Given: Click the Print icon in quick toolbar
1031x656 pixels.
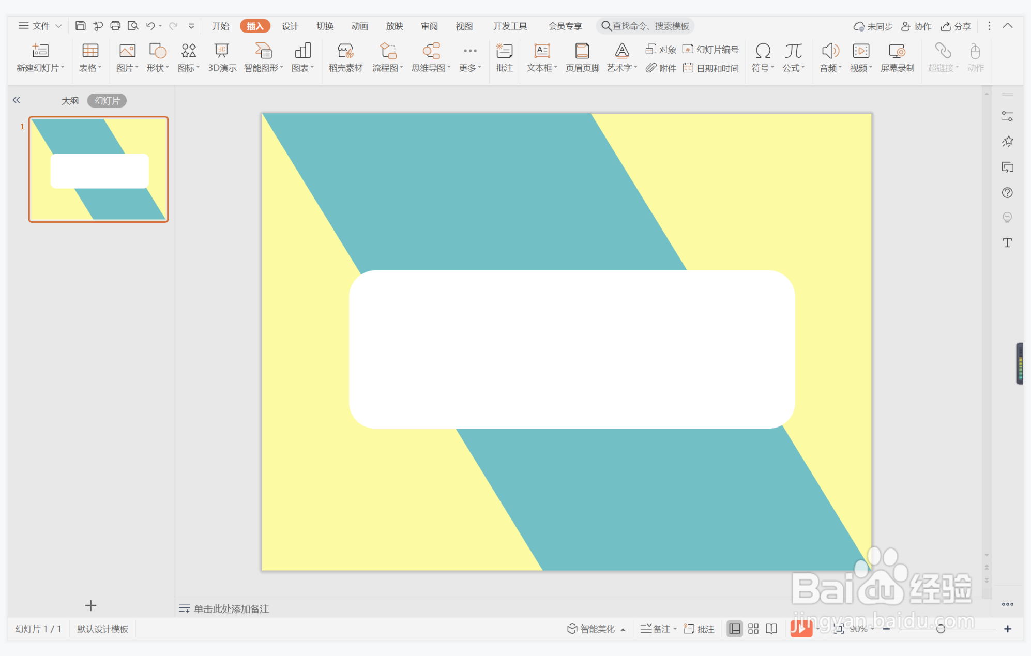Looking at the screenshot, I should [115, 26].
